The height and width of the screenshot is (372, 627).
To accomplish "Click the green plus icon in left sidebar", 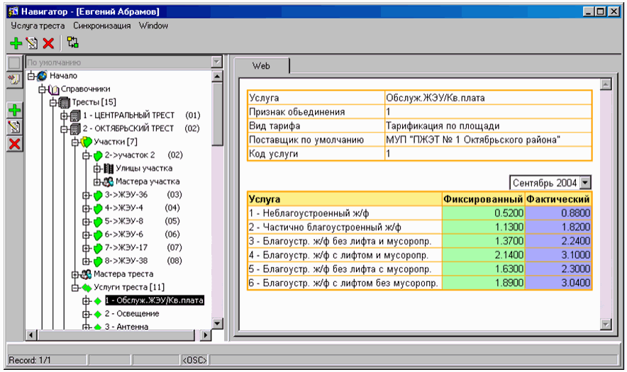I will pyautogui.click(x=15, y=111).
